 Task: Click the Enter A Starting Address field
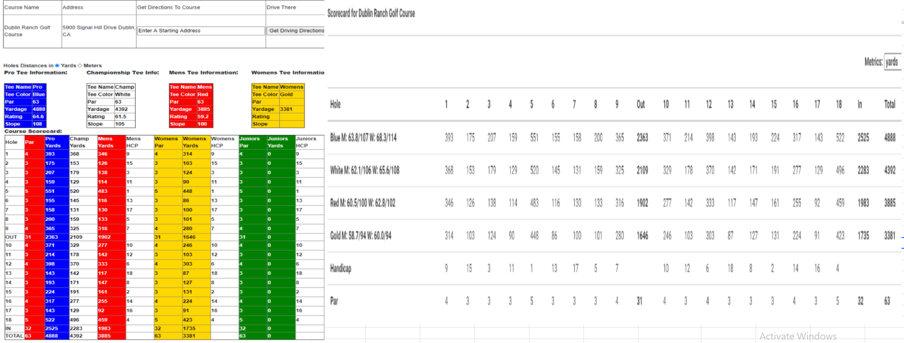coord(201,30)
